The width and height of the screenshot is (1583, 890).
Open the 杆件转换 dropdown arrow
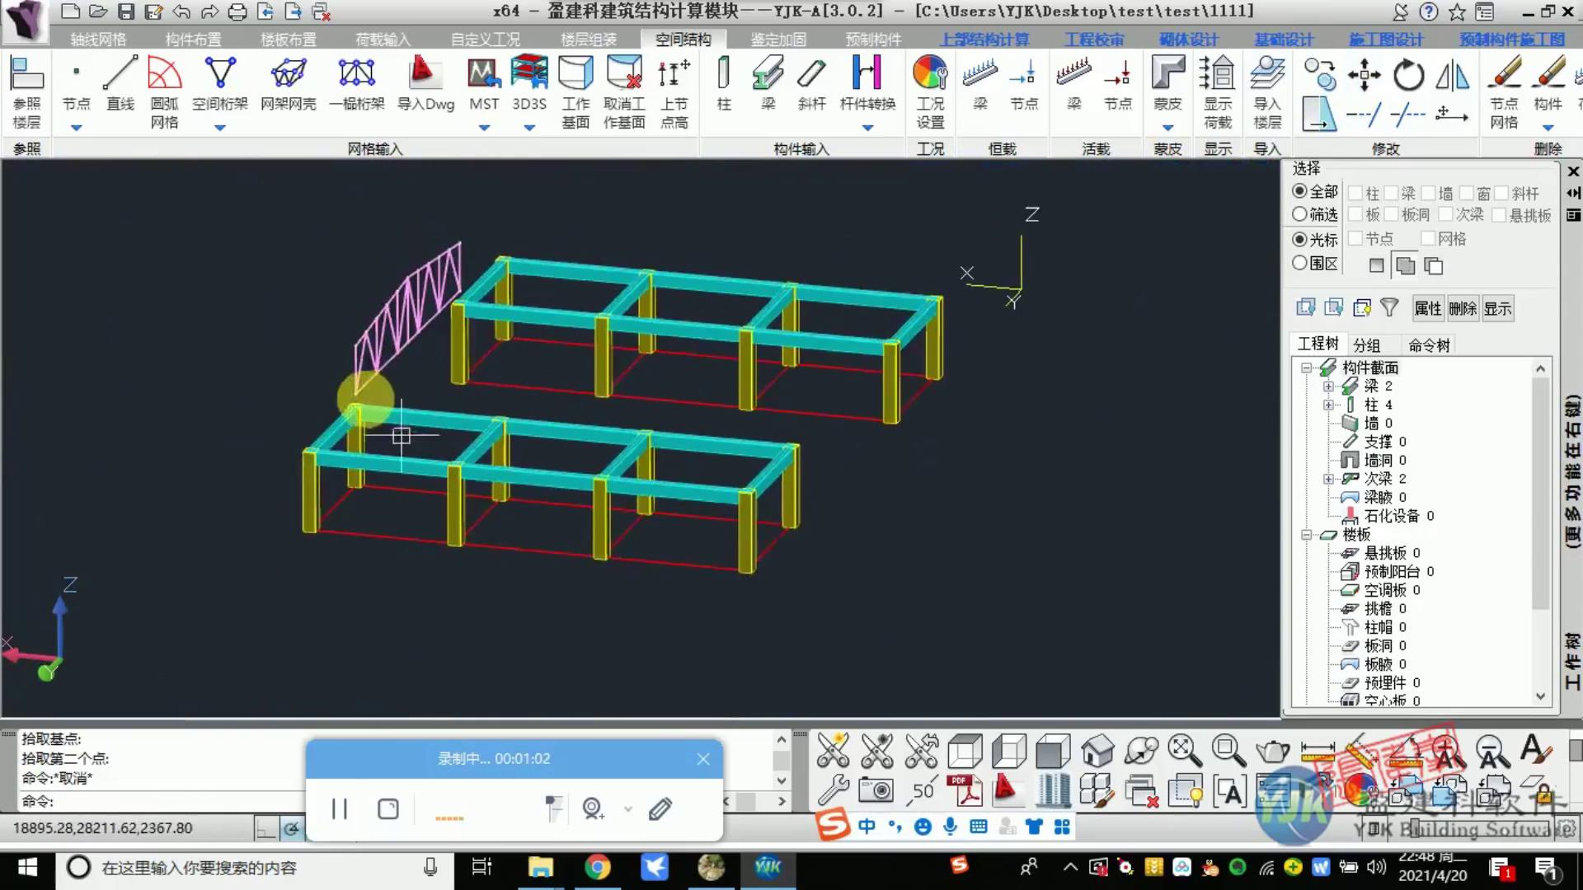click(x=867, y=128)
